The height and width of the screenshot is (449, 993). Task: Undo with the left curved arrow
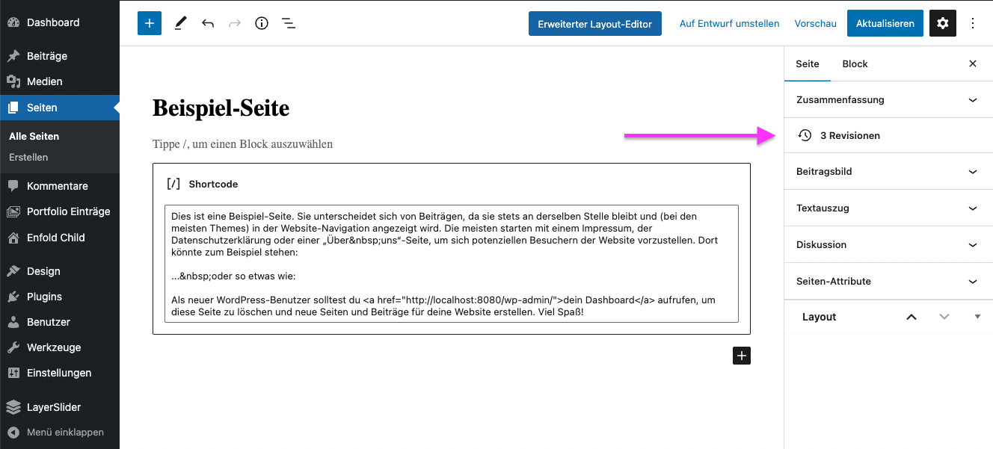208,23
